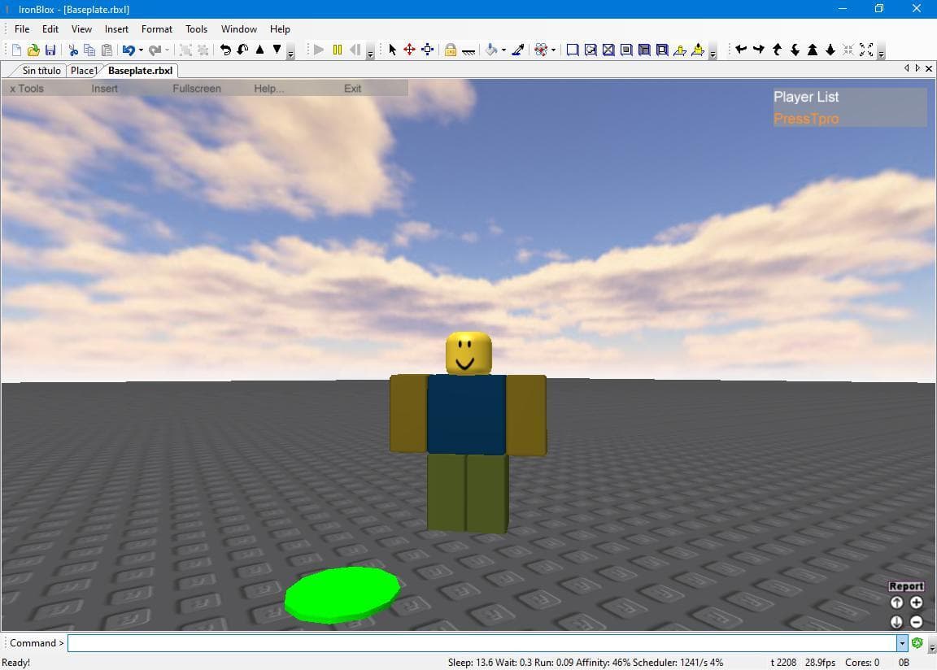This screenshot has width=937, height=670.
Task: Apply Motor surface tool
Action: [x=697, y=50]
